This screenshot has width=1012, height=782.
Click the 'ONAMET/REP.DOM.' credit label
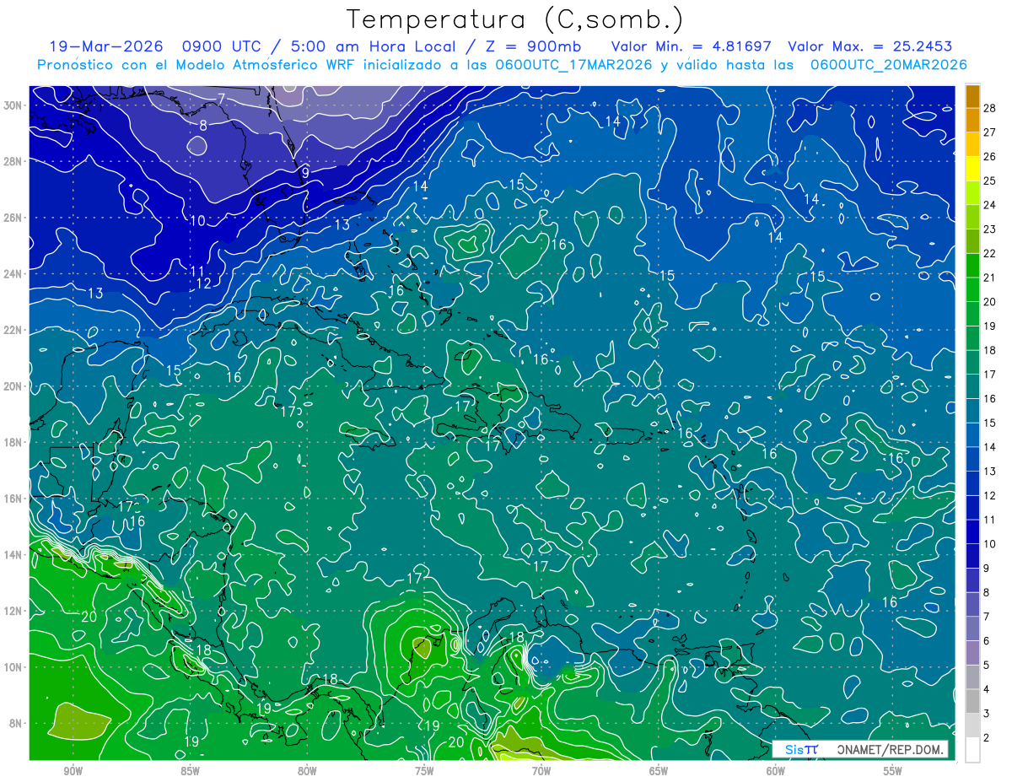[x=890, y=749]
